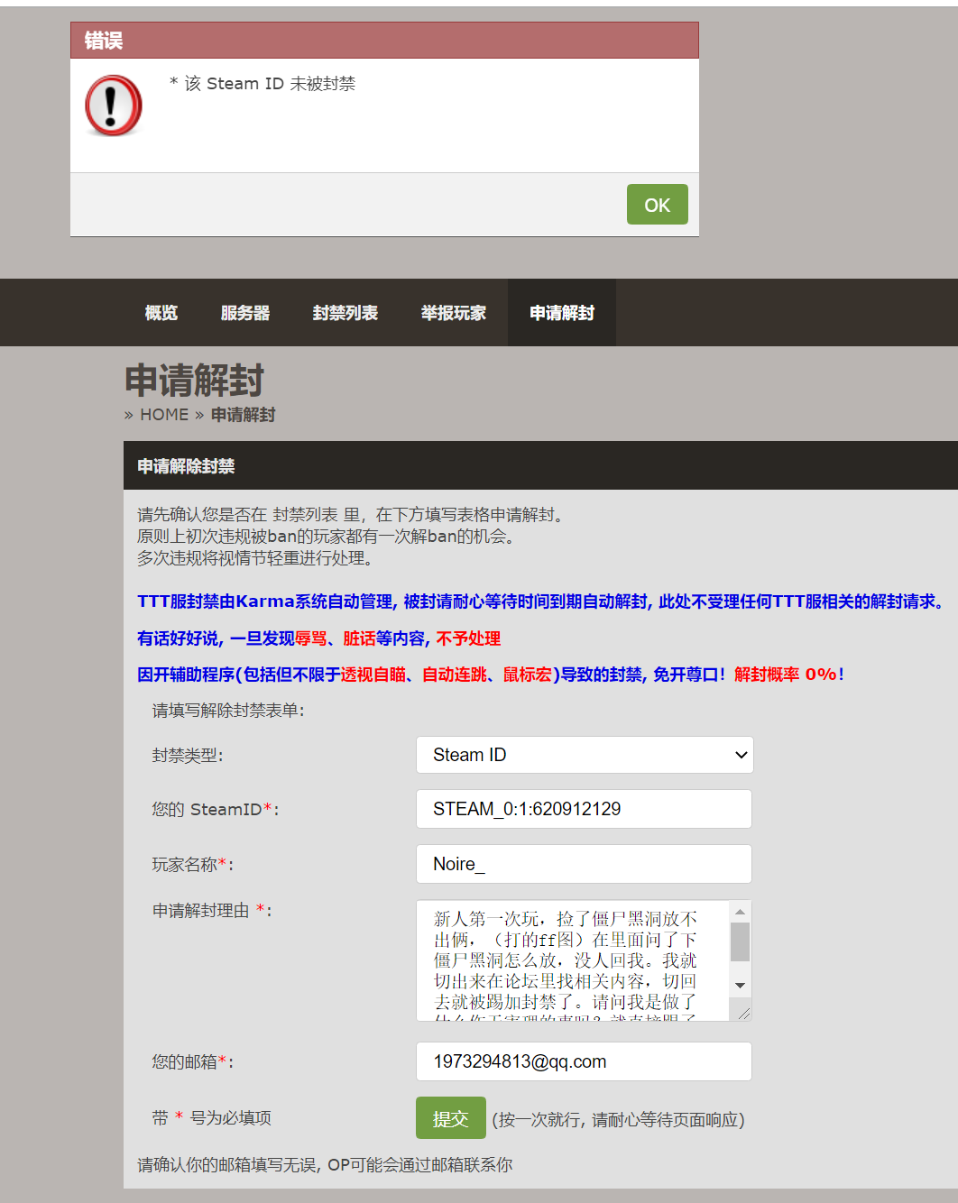Open the 封禁列表 menu item

(x=345, y=313)
